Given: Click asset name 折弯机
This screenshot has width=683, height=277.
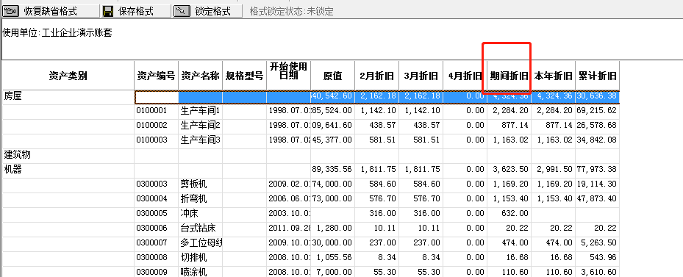Looking at the screenshot, I should [x=194, y=199].
